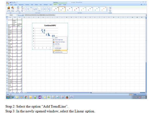This screenshot has height=113, width=153.
Task: Choose Change Series Chart Type in context menu
Action: (60, 42)
